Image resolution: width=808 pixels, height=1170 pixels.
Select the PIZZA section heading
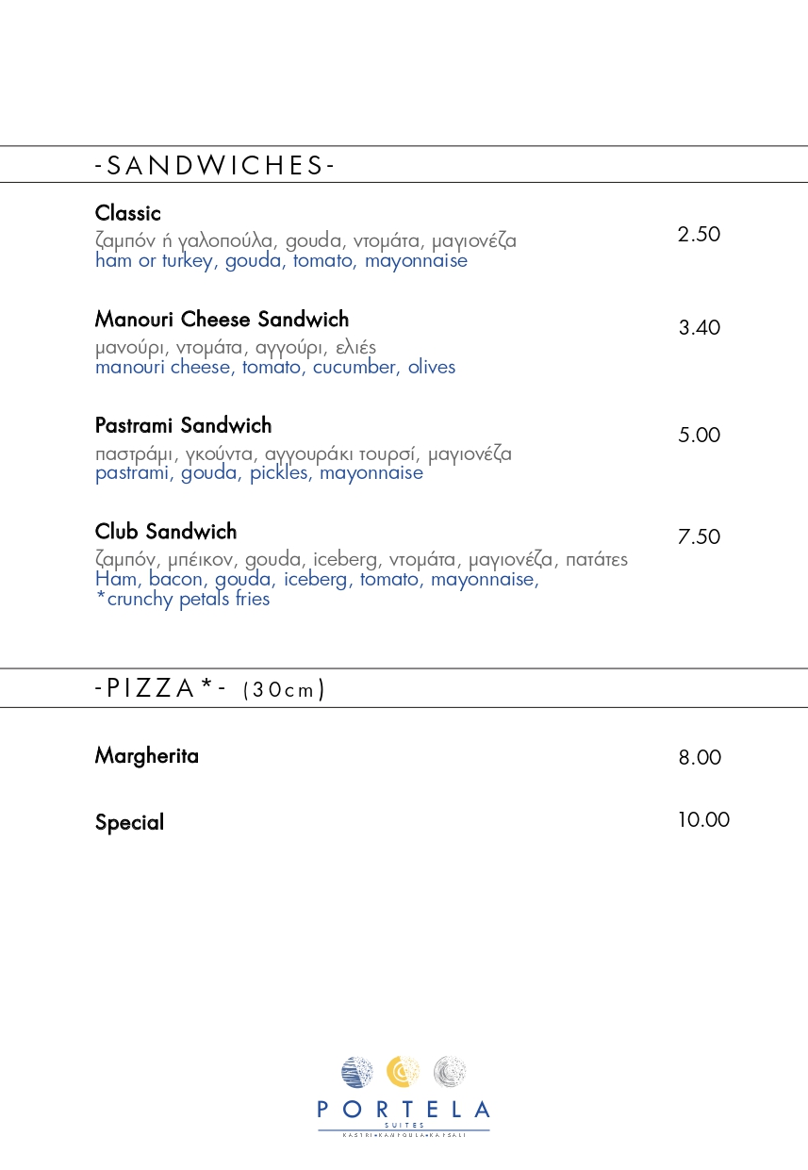point(209,688)
